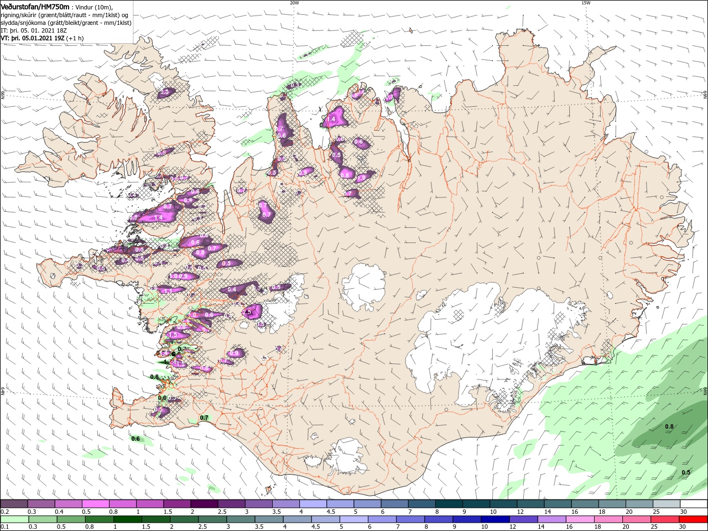Viewport: 708px width, 531px height.
Task: Pick bright red rain swatch after the 30 label
Action: (x=694, y=519)
